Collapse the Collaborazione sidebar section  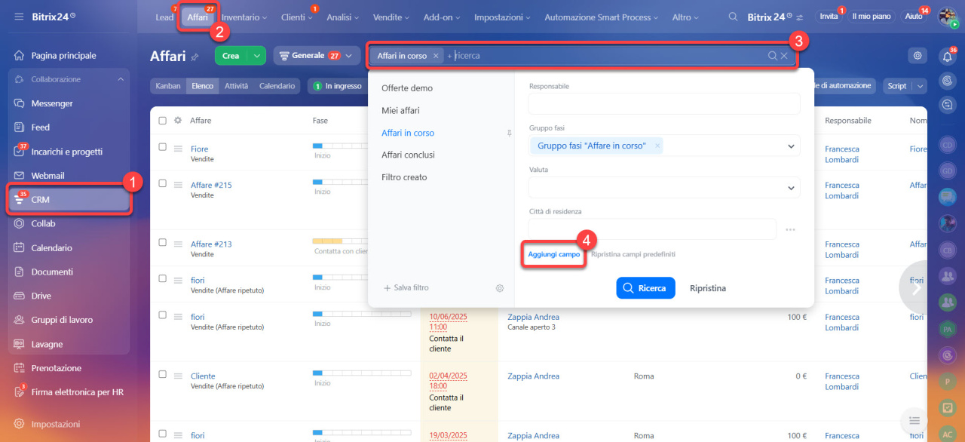(x=121, y=79)
